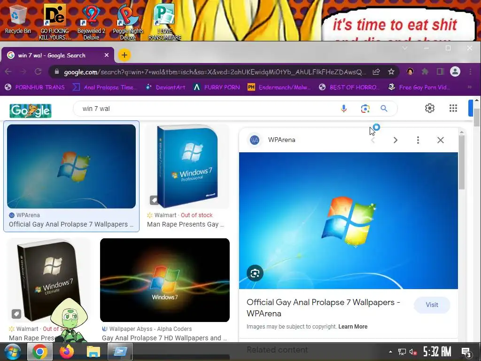
Task: Open the DeviantArt bookmark
Action: [x=166, y=87]
